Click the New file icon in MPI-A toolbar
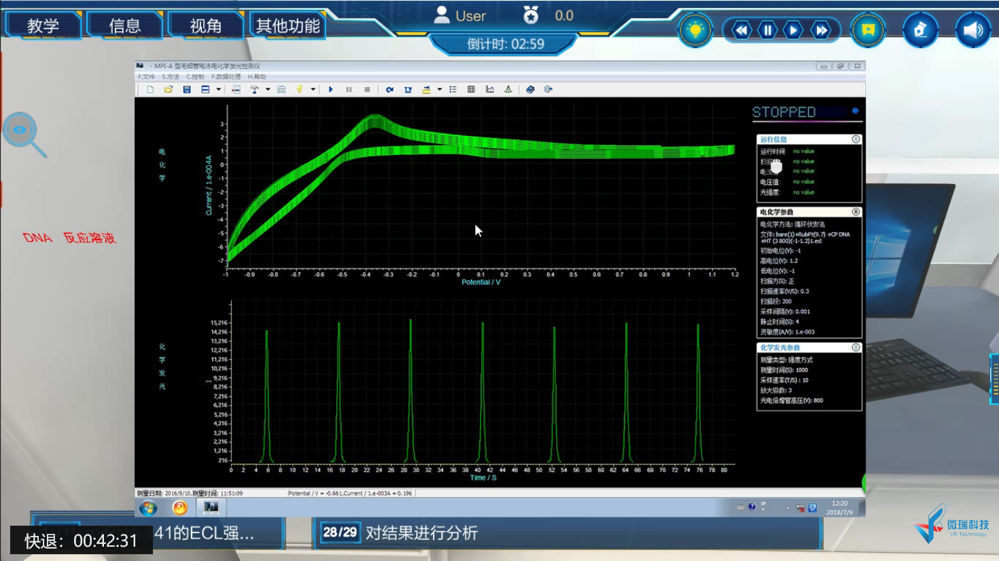The width and height of the screenshot is (999, 561). click(150, 90)
